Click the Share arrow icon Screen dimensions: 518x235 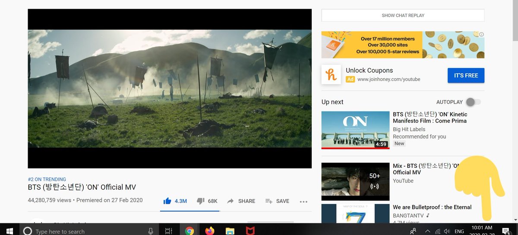pos(231,201)
